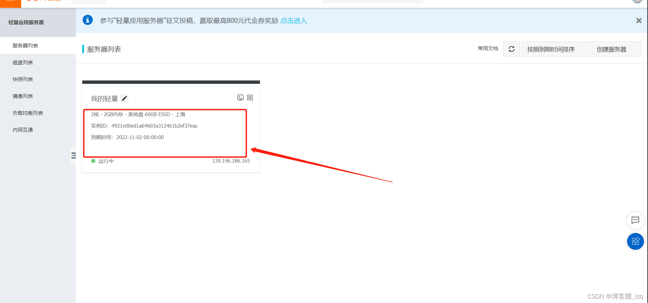The height and width of the screenshot is (303, 648).
Task: Click the user avatar at top right
Action: tap(637, 1)
